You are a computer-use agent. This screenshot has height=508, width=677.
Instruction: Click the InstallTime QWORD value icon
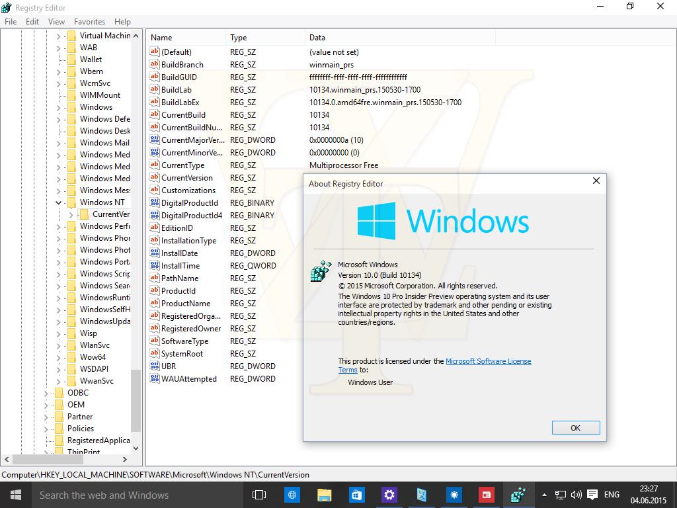(x=155, y=266)
